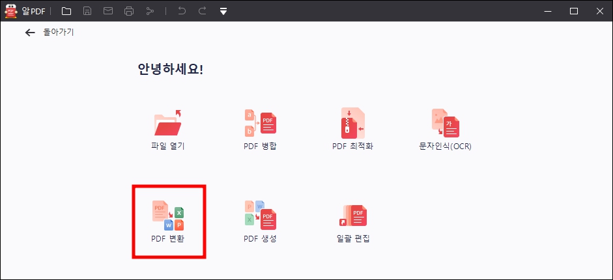Open the PDF 최적화 optimize tool

click(352, 130)
